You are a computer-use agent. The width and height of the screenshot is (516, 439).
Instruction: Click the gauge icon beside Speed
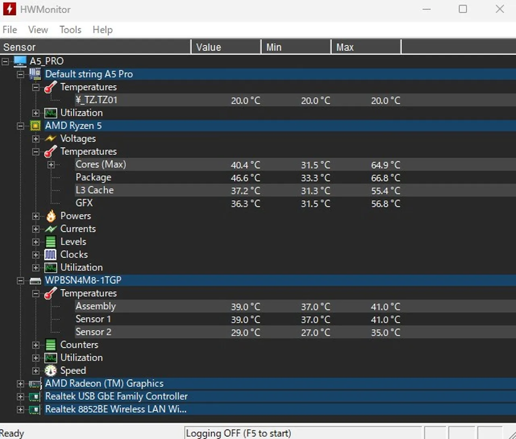click(x=51, y=370)
